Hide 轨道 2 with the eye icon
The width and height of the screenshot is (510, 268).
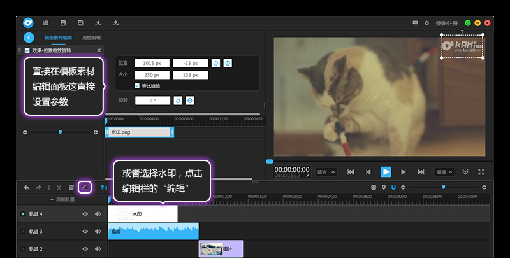[x=85, y=249]
